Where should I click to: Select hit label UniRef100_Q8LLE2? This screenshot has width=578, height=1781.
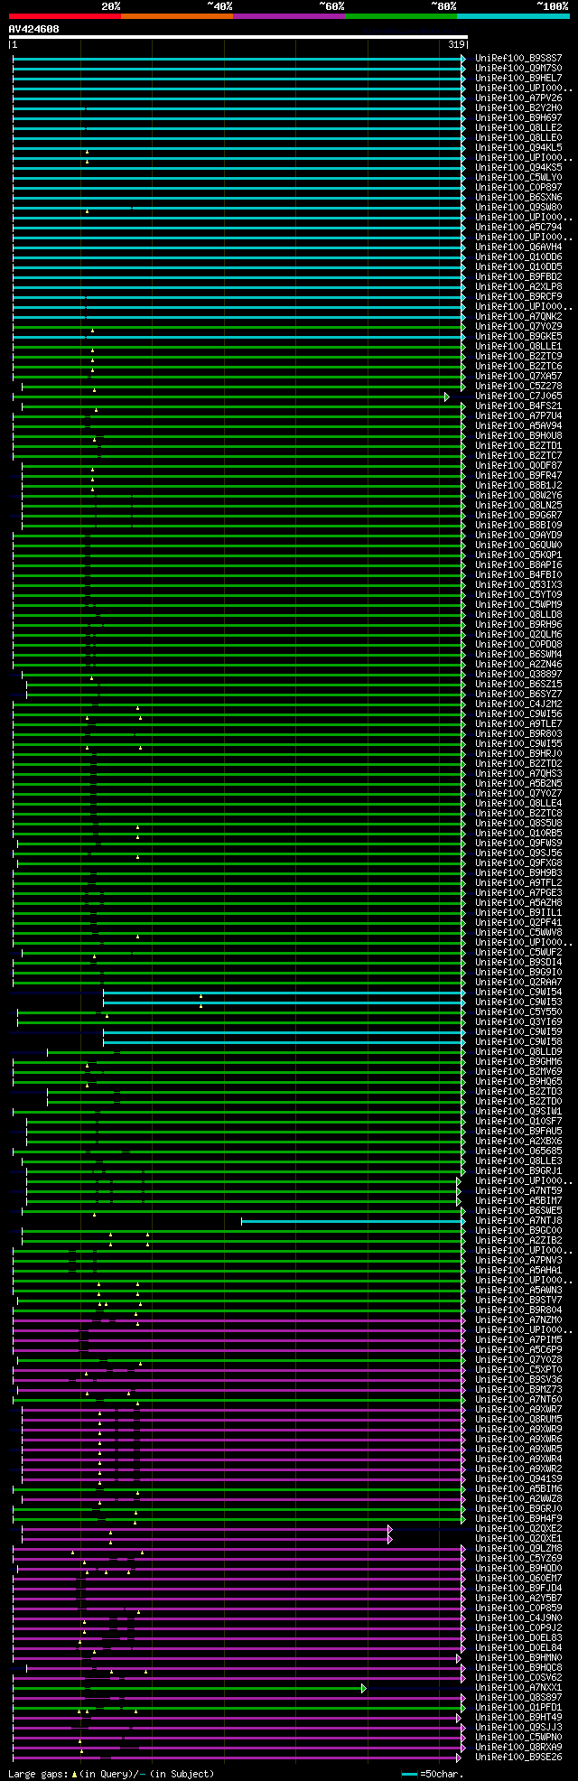click(518, 127)
